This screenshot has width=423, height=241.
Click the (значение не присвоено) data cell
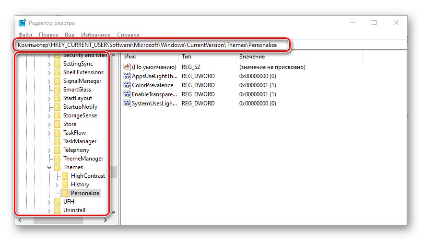[x=272, y=67]
